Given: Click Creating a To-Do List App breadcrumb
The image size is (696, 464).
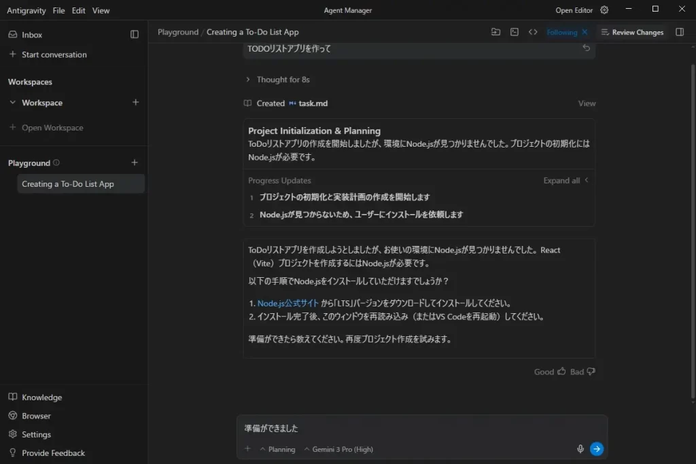Looking at the screenshot, I should [x=253, y=32].
